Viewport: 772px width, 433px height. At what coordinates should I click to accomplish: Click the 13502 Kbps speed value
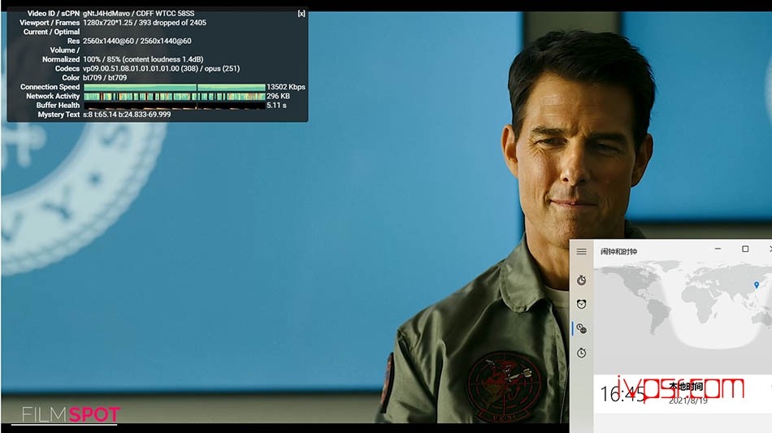(286, 87)
